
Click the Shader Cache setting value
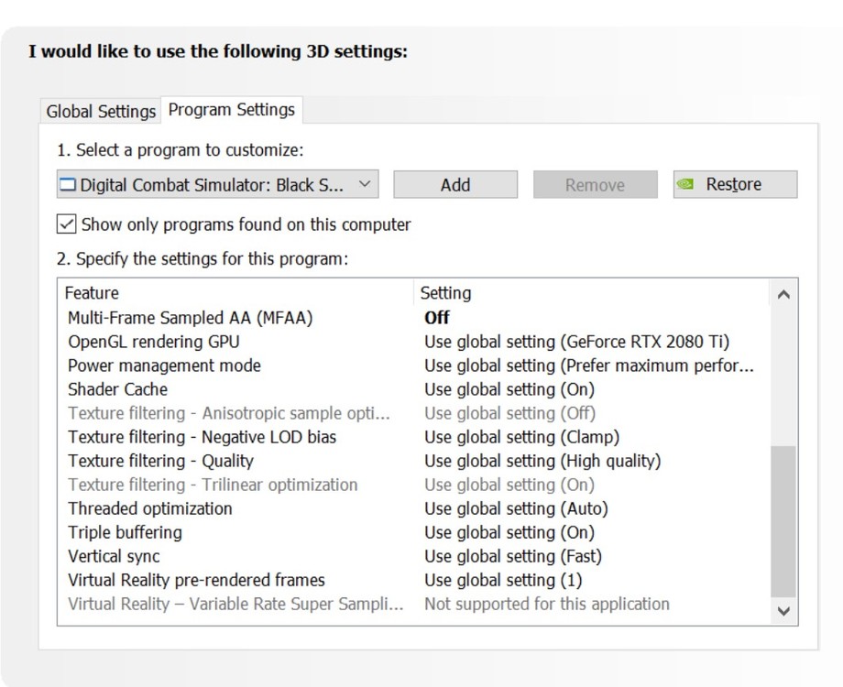point(509,389)
